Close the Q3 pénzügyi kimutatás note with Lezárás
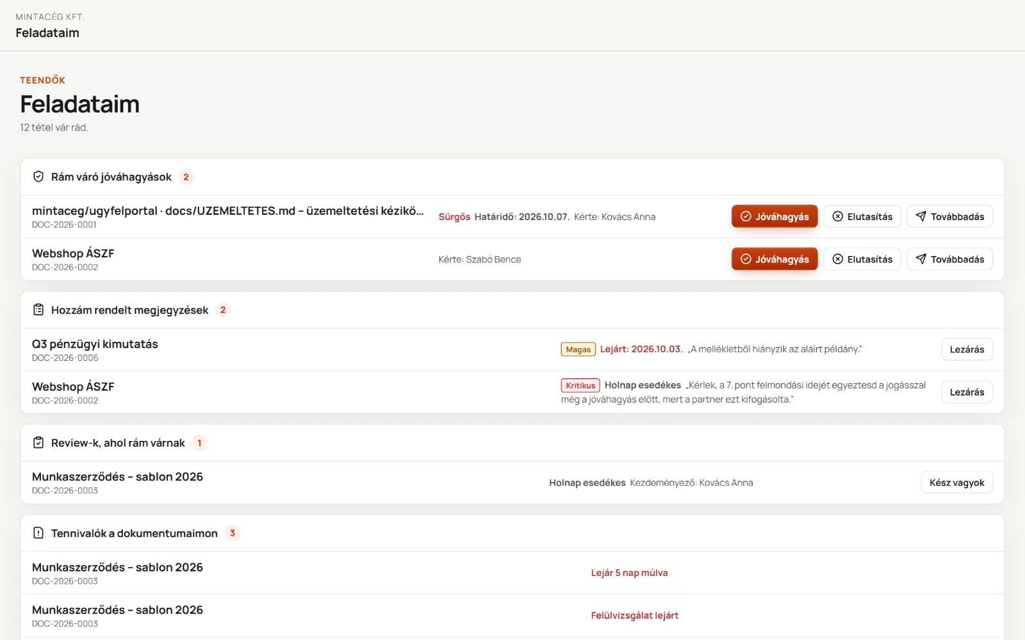 967,349
